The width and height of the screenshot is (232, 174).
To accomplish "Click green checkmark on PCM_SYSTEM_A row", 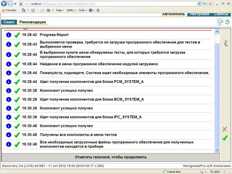I will (x=17, y=82).
